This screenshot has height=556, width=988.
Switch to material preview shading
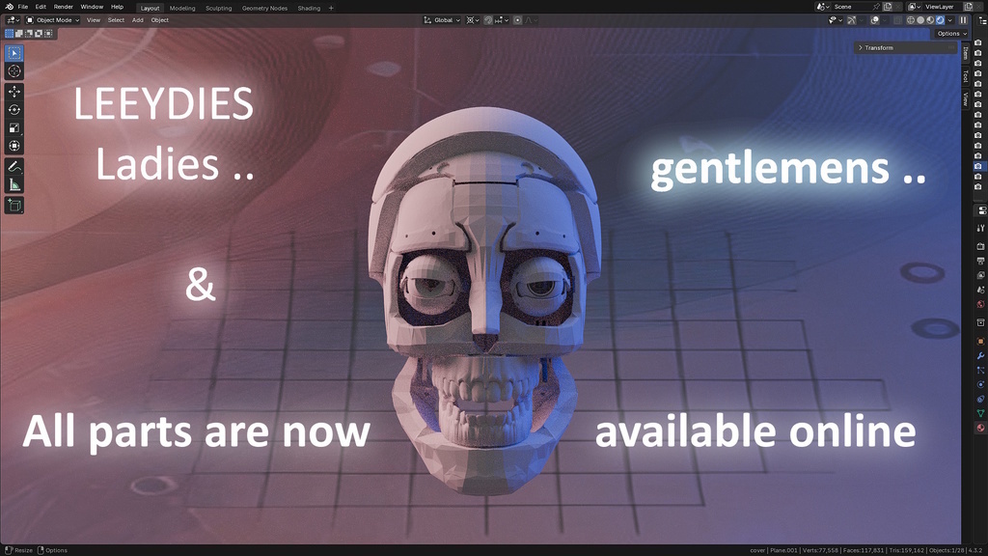(x=930, y=20)
